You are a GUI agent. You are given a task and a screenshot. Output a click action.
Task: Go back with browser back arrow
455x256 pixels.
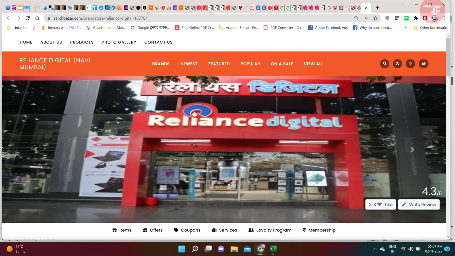[9, 18]
